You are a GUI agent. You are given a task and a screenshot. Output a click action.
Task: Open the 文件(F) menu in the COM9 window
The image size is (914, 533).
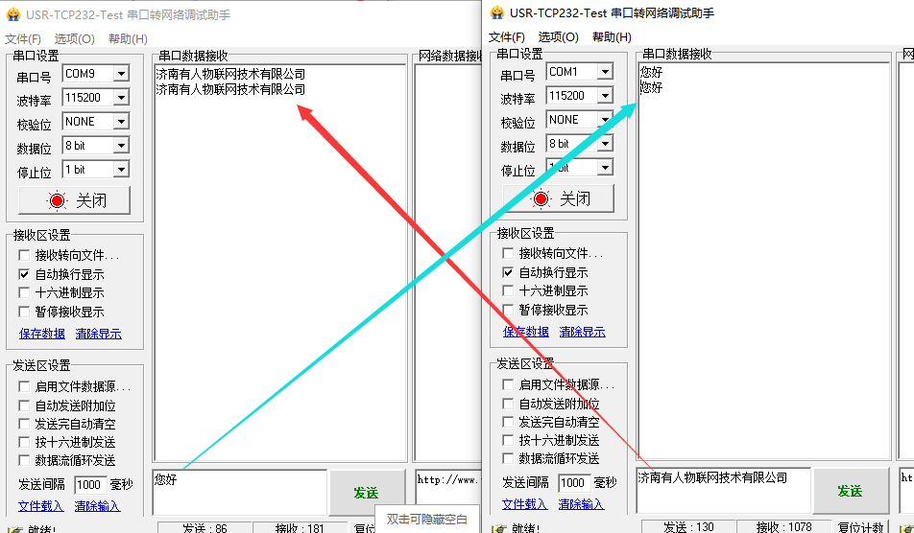(x=23, y=39)
